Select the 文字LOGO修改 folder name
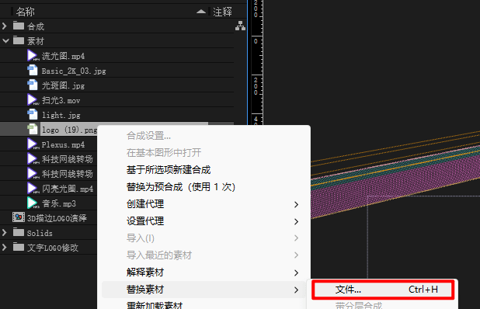 click(x=53, y=247)
